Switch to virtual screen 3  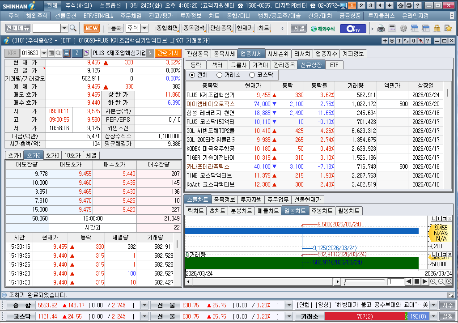(371, 5)
